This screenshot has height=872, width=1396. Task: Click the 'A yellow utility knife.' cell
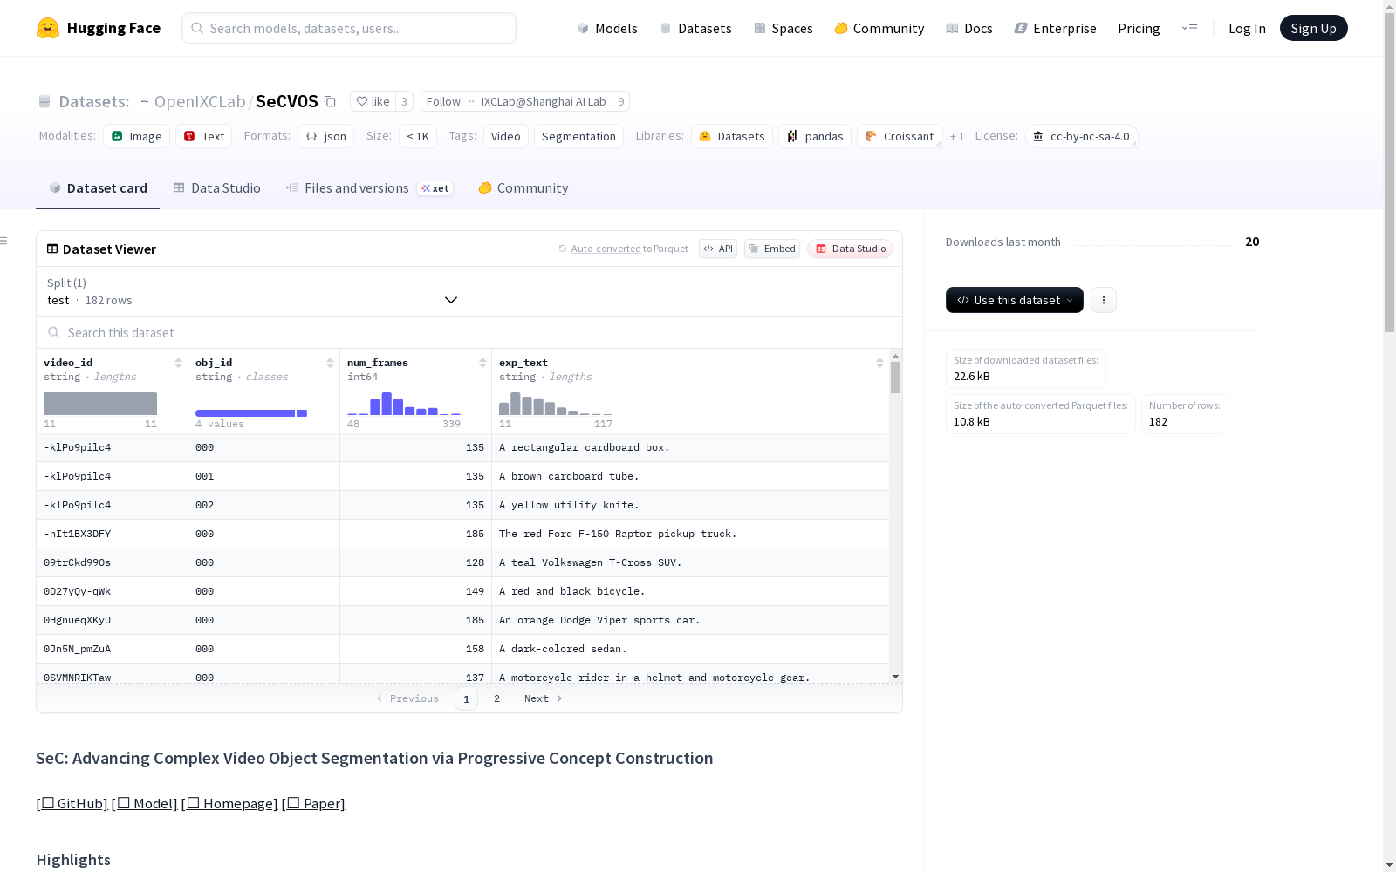(x=690, y=505)
